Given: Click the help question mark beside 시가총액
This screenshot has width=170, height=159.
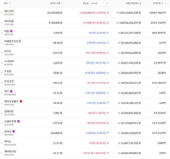Looking at the screenshot, I should click(162, 3).
